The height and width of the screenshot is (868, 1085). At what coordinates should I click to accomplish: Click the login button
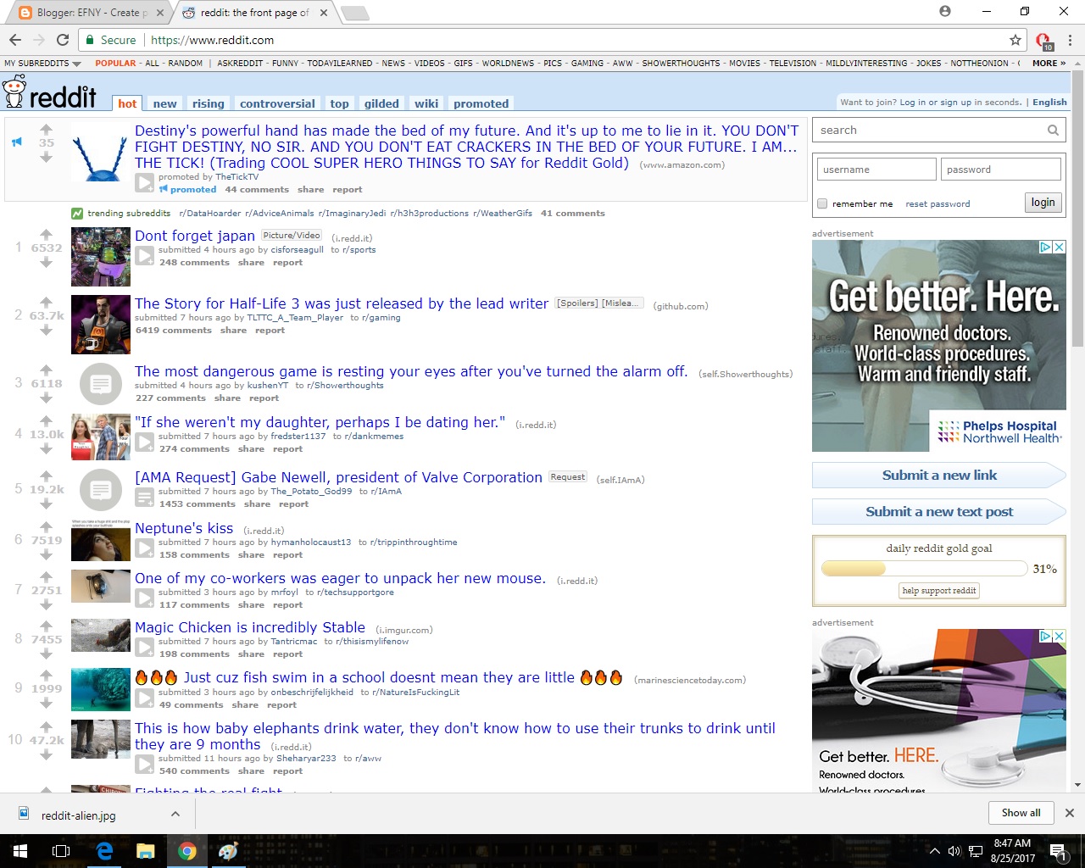[x=1043, y=203]
